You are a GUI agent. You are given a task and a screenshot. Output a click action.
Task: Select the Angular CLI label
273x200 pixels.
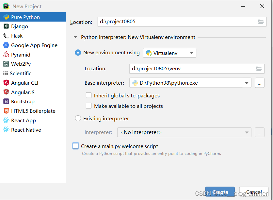click(x=25, y=83)
